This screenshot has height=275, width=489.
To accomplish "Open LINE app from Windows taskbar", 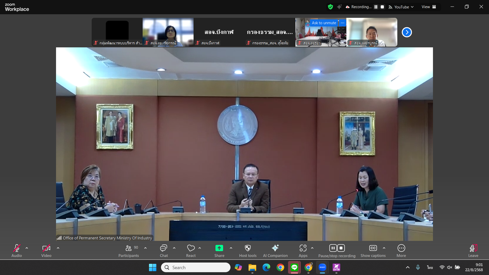I will pyautogui.click(x=294, y=267).
